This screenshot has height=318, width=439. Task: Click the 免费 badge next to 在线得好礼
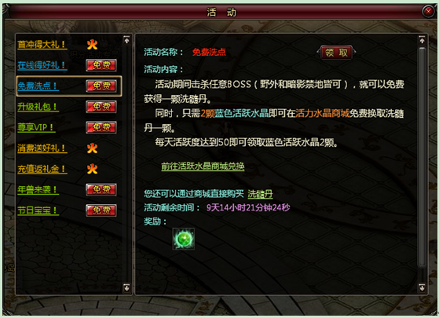(x=101, y=65)
